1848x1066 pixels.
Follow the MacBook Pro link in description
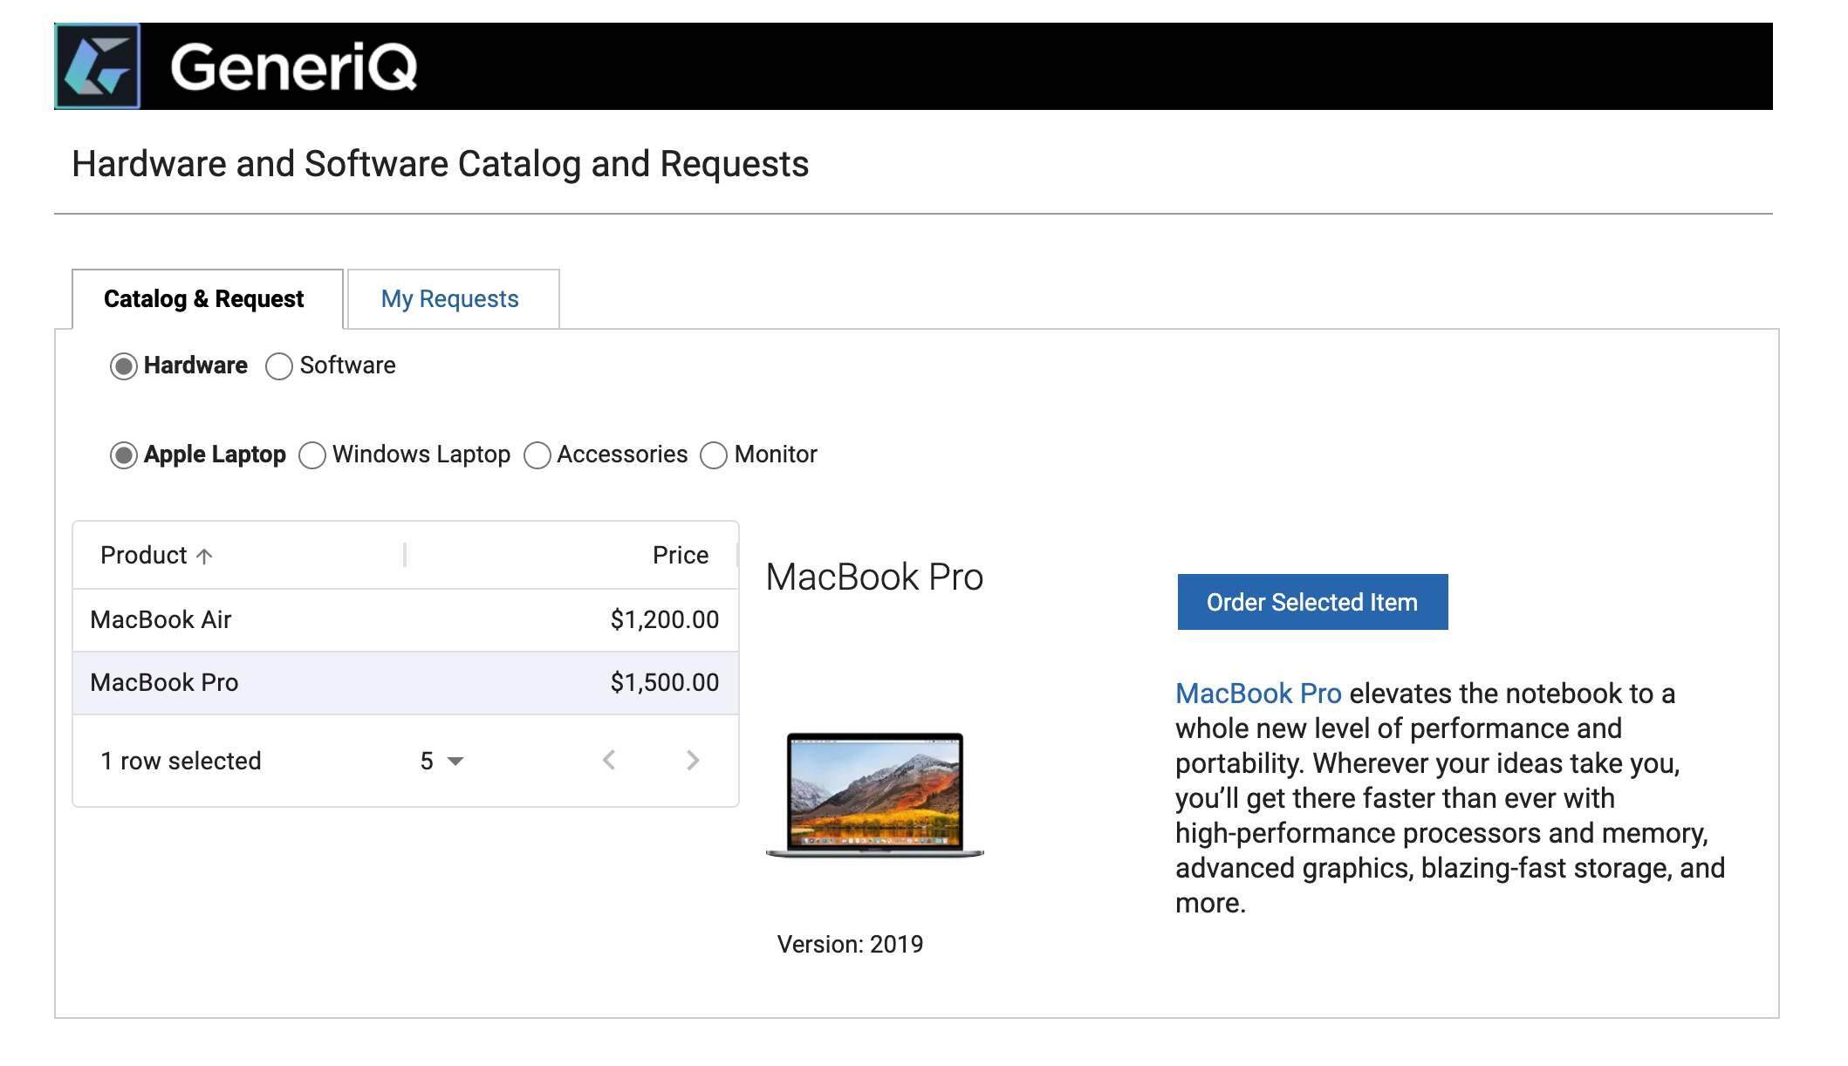click(1258, 694)
